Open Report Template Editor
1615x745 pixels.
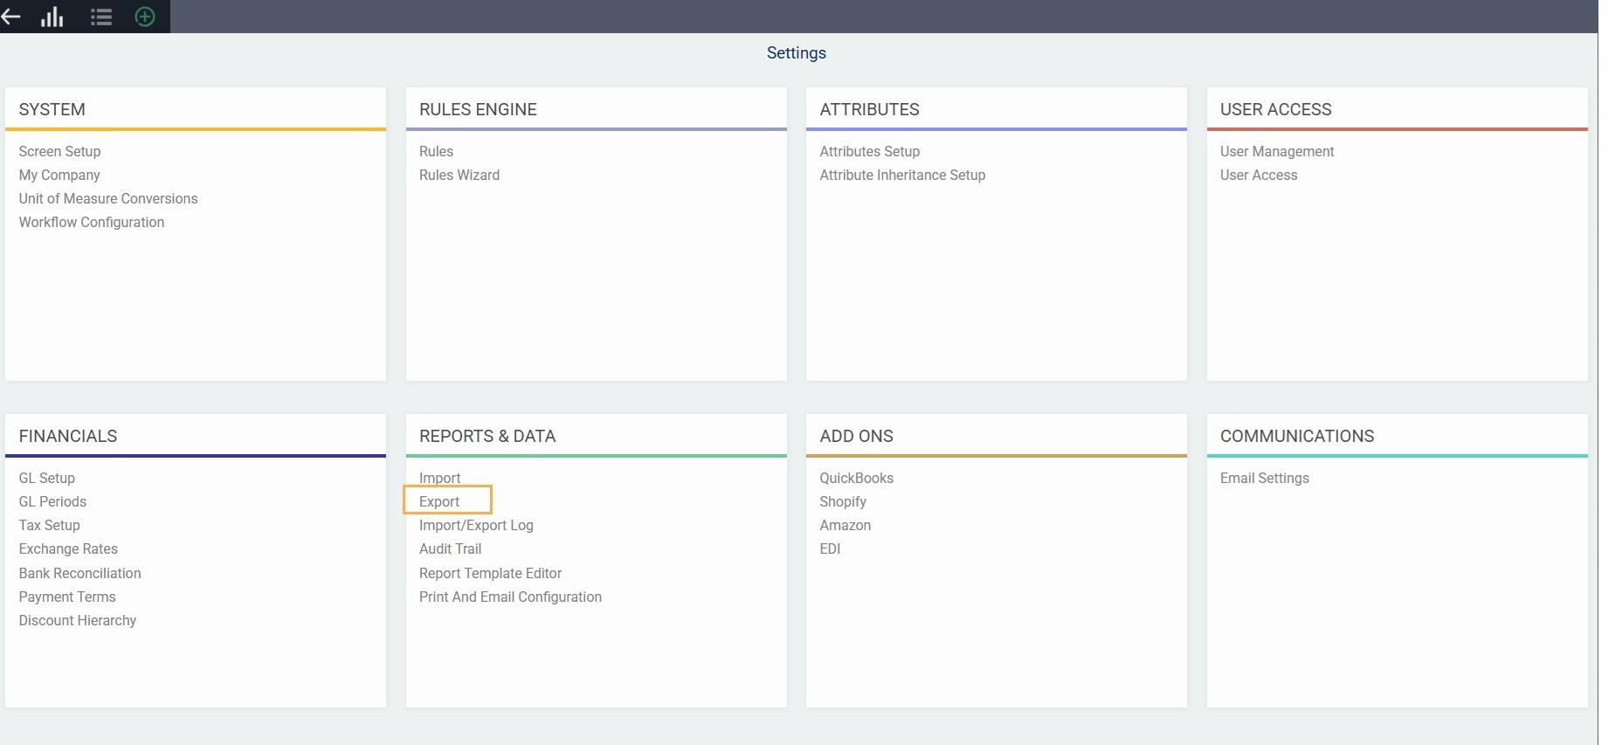[490, 573]
